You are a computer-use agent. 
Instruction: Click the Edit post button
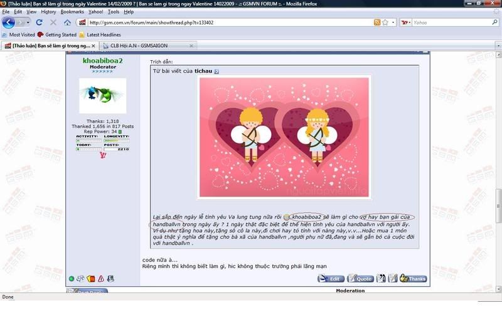331,279
